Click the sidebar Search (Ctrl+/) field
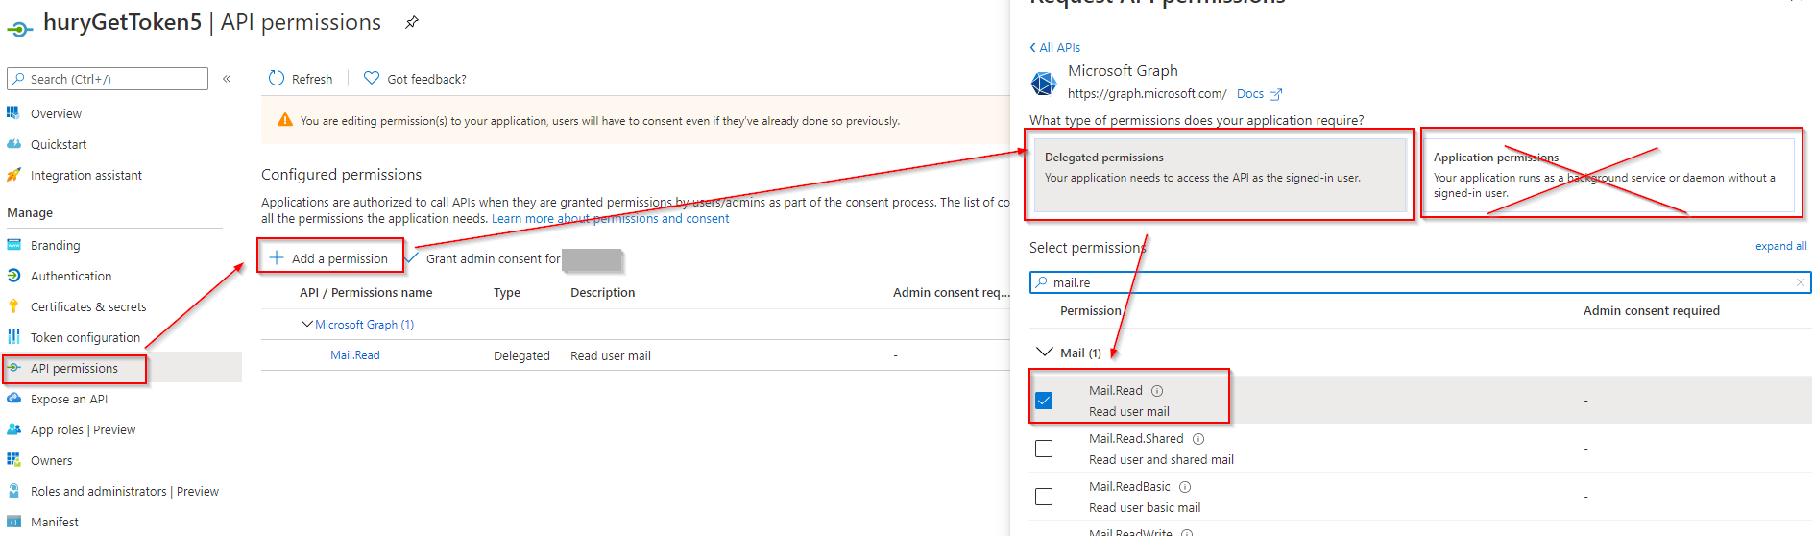Viewport: 1814px width, 536px height. [x=108, y=79]
